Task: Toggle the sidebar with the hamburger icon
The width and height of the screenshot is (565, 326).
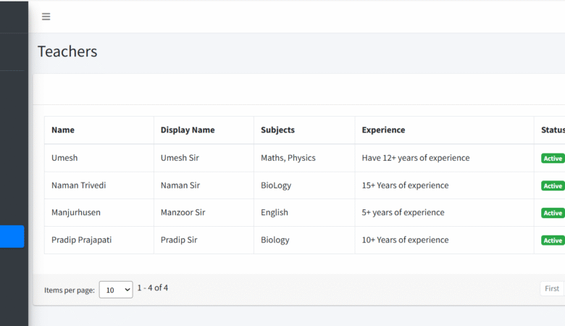Action: tap(46, 17)
